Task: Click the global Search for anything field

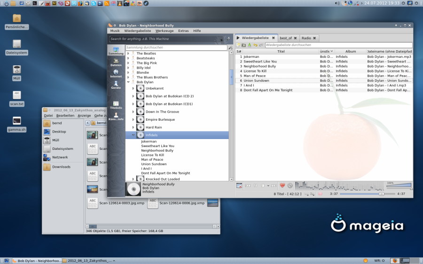Action: click(166, 39)
